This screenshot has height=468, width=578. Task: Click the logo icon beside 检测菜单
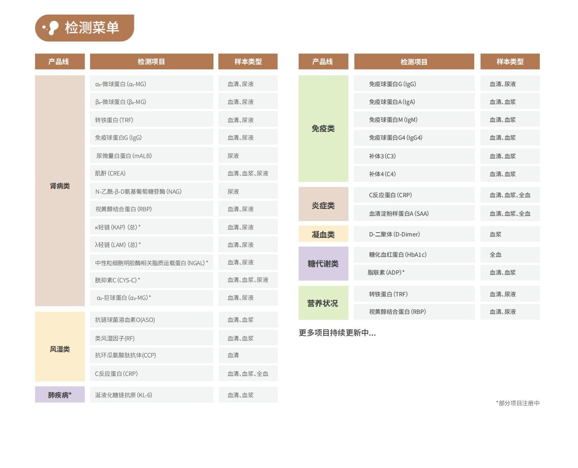pyautogui.click(x=51, y=28)
